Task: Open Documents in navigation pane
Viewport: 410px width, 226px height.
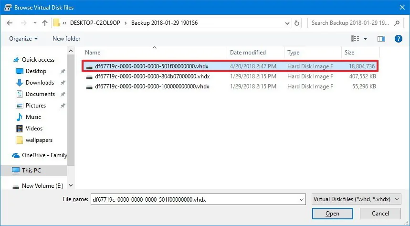Action: point(40,94)
